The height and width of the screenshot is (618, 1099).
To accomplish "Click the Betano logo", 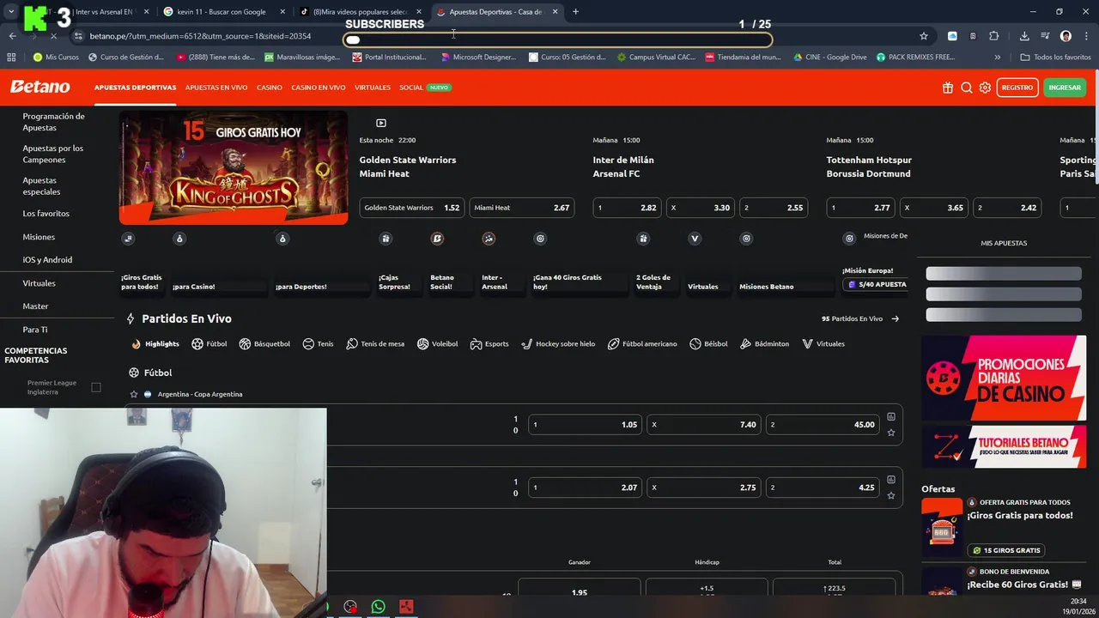I will click(x=39, y=87).
